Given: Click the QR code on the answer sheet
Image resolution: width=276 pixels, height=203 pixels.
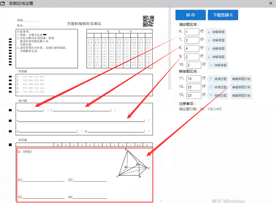Looking at the screenshot, I should pos(148,21).
